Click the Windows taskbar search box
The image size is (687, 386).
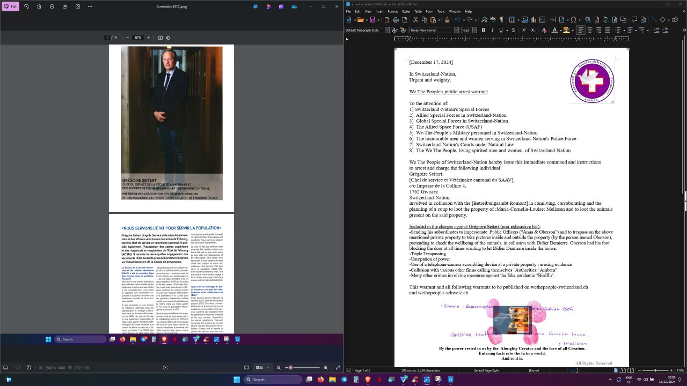(x=273, y=380)
